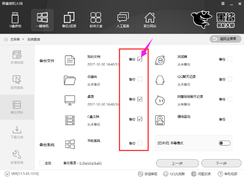
Task: Check the 收藏夹 backup checkbox
Action: click(x=140, y=79)
